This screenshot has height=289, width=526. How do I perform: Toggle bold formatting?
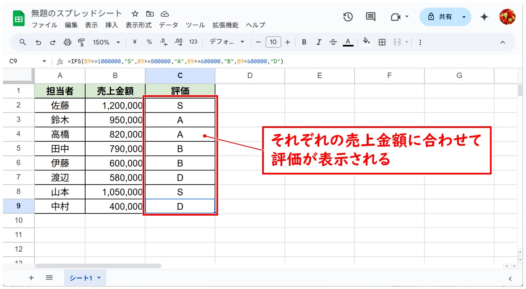point(304,42)
